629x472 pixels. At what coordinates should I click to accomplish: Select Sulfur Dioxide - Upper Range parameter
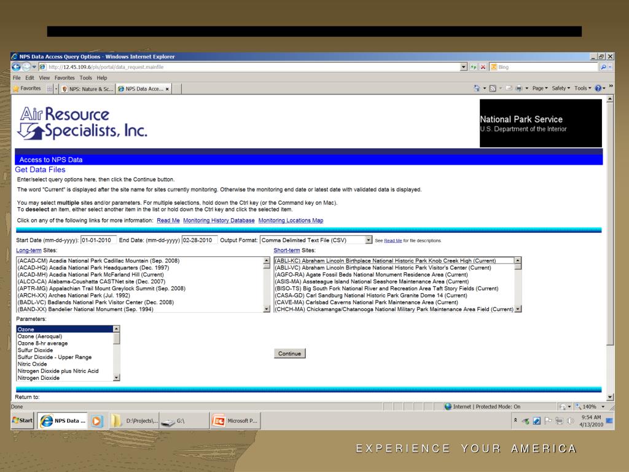[x=65, y=357]
